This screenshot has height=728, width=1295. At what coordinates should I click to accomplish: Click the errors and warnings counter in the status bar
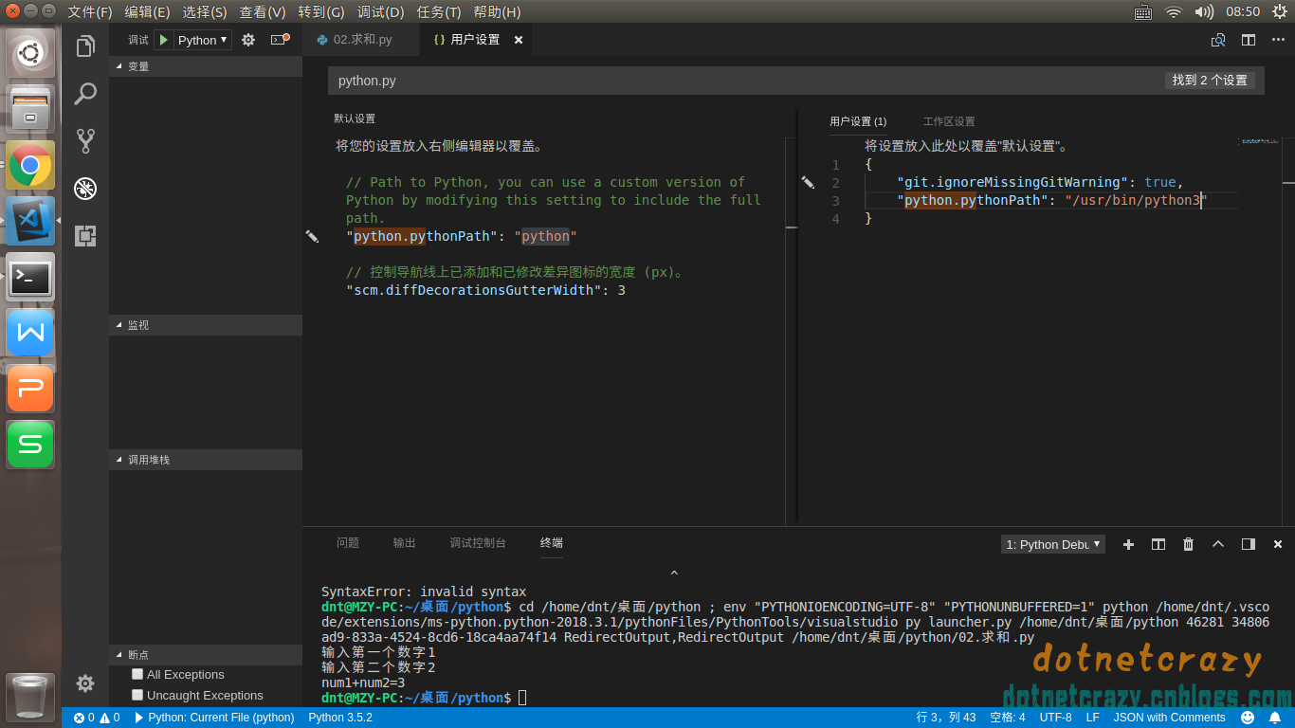(97, 718)
